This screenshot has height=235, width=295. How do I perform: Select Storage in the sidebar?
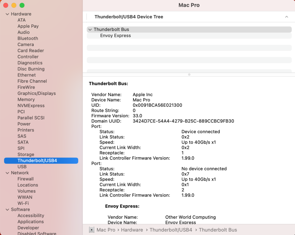(x=26, y=155)
